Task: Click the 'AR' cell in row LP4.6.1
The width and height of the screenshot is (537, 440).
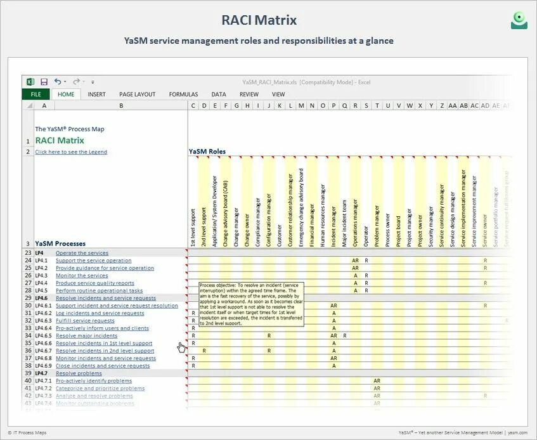Action: point(333,306)
